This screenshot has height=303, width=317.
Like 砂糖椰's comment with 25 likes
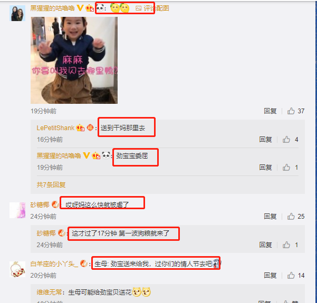pos(291,217)
